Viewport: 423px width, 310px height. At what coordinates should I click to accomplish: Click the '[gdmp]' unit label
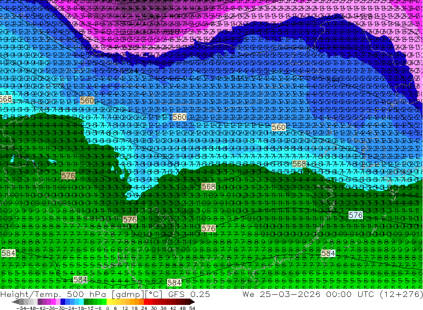pos(128,294)
